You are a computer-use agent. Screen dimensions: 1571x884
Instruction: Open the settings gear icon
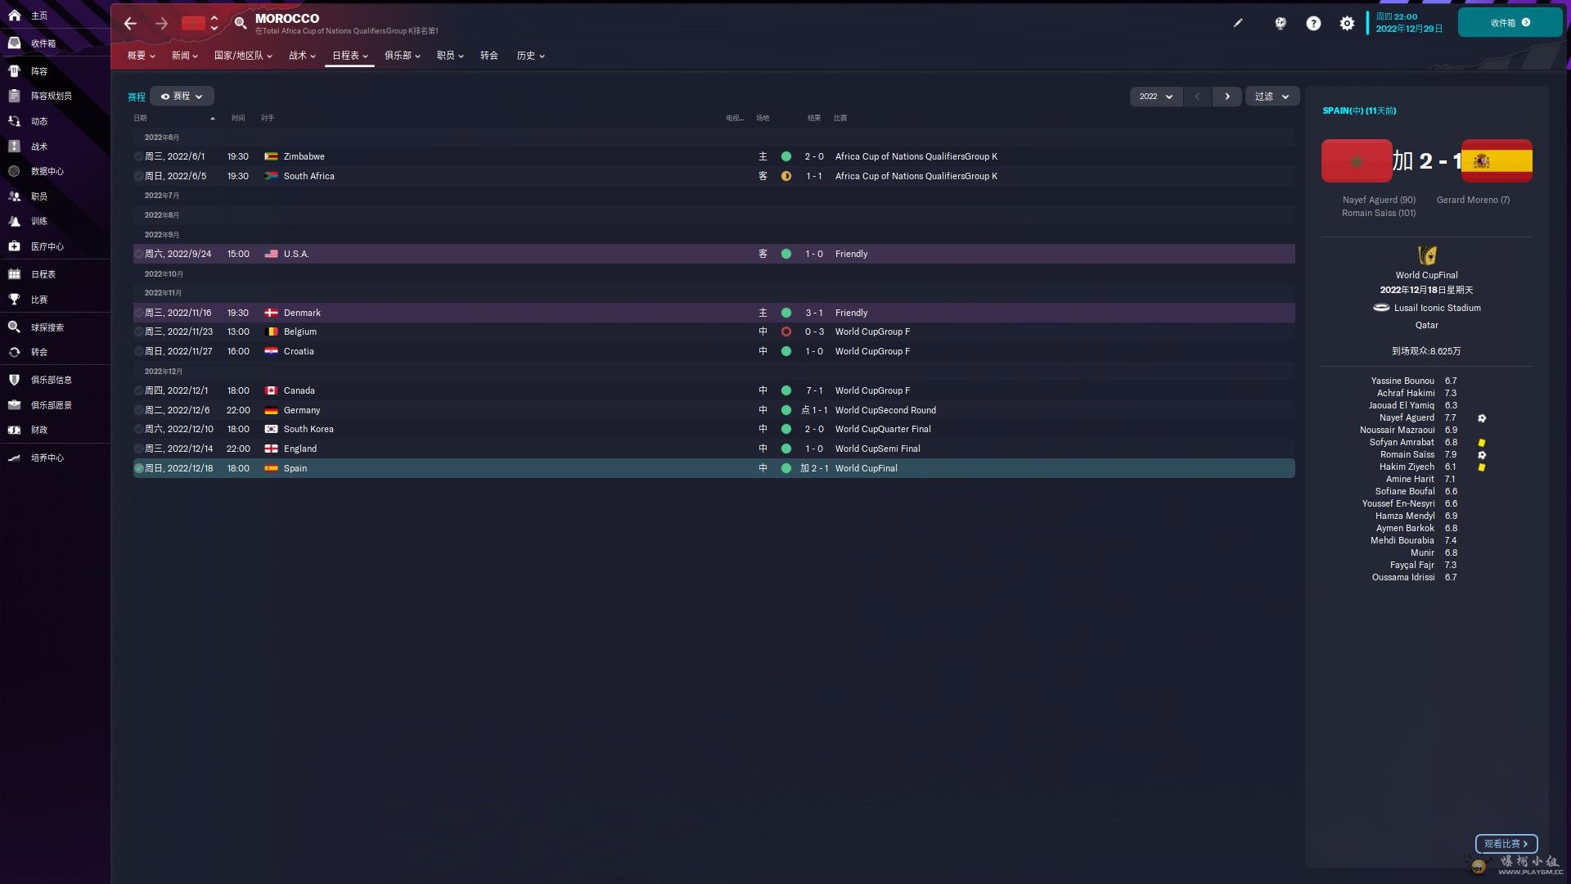[1347, 24]
